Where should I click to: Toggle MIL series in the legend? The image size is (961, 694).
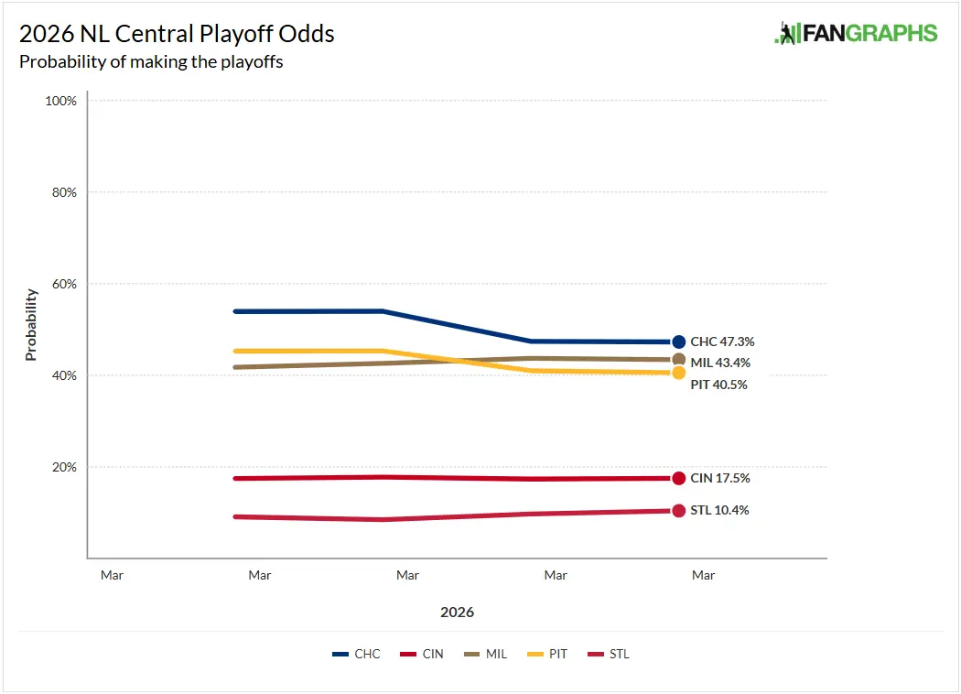coord(485,654)
